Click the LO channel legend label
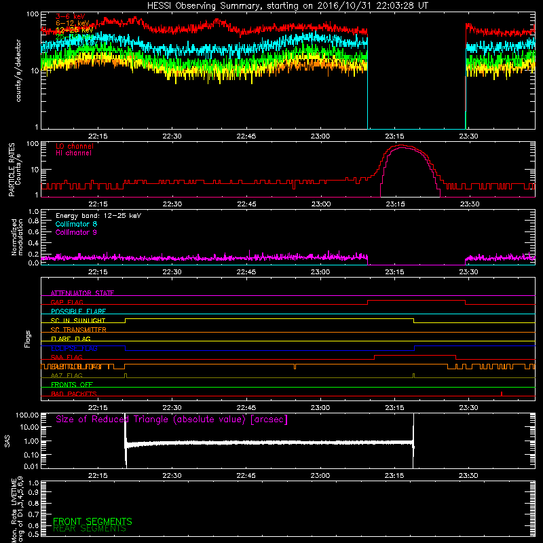Viewport: 543px width, 543px height. [x=75, y=146]
